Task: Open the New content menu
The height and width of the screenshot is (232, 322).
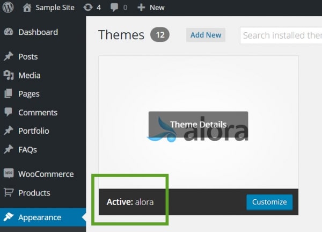Action: [x=157, y=8]
